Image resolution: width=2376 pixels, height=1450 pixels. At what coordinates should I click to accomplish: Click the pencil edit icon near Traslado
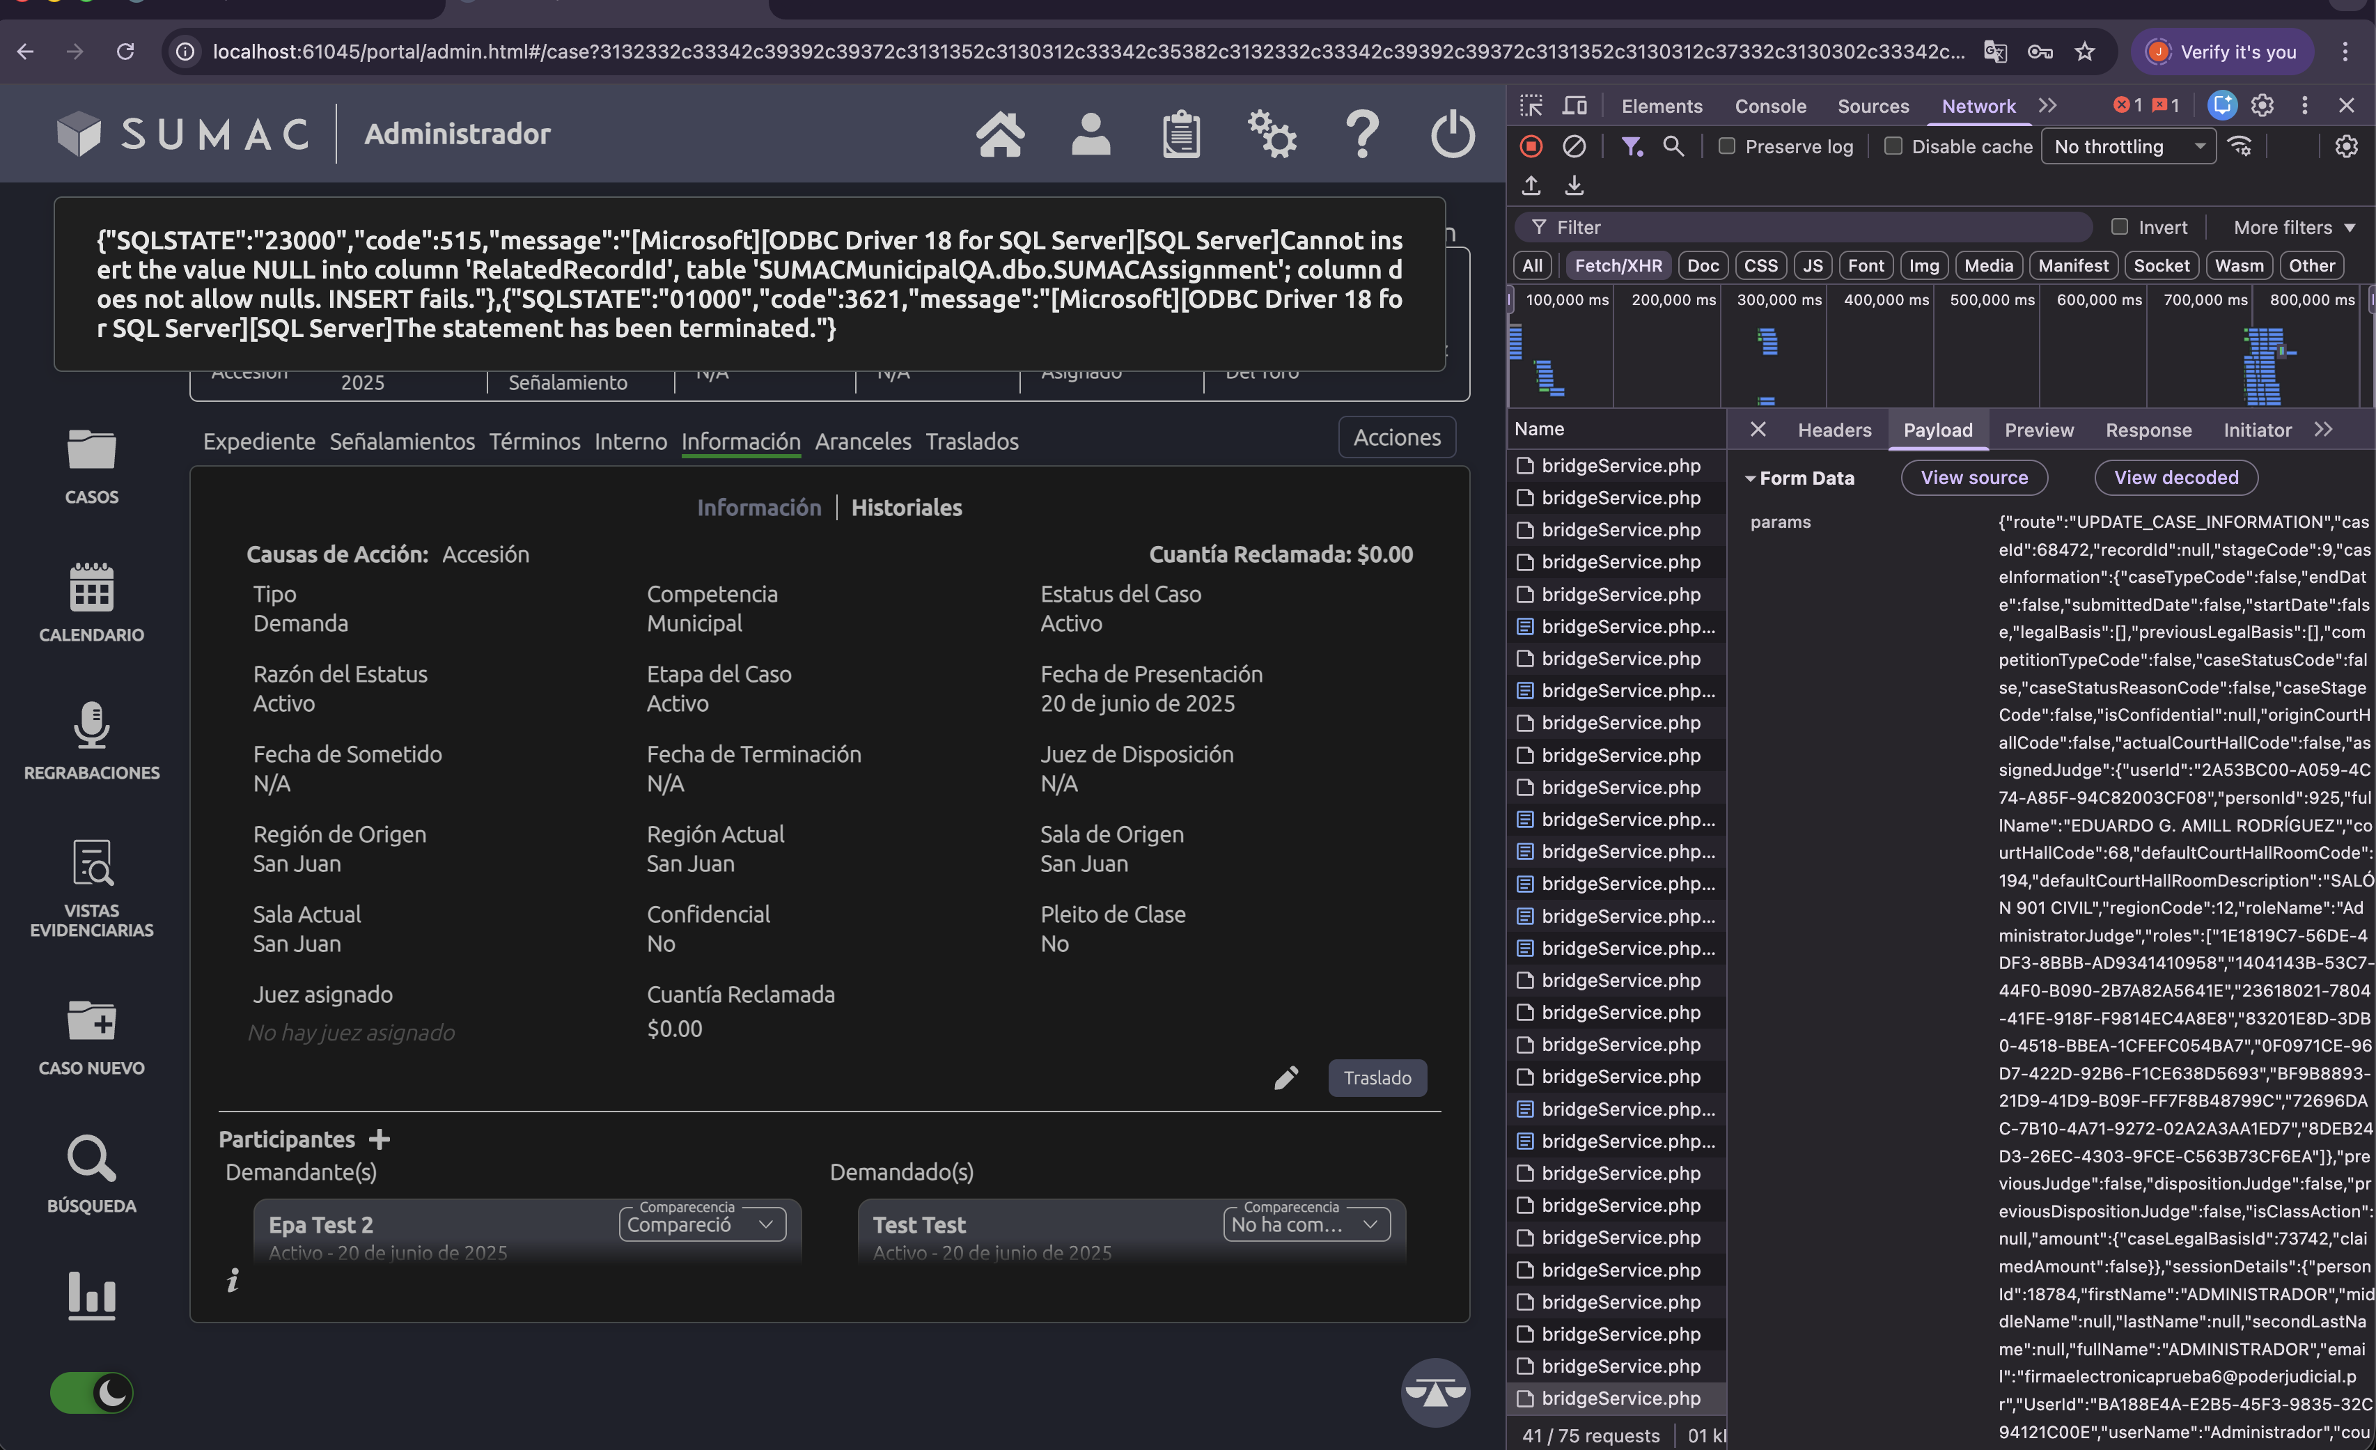pos(1285,1078)
